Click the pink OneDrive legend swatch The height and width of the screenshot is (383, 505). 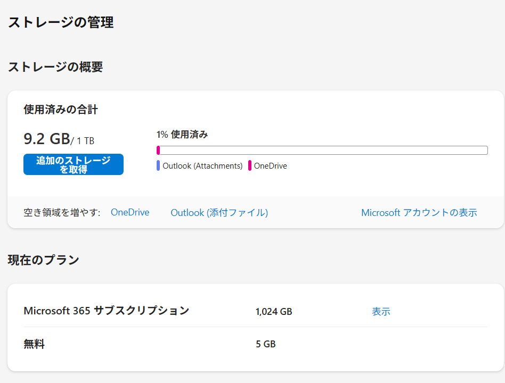(250, 165)
